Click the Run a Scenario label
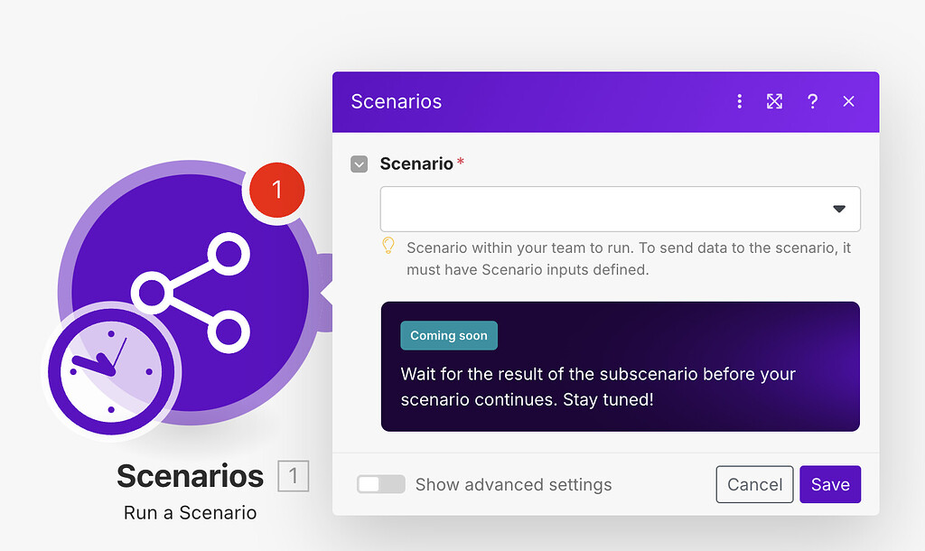 [x=190, y=512]
